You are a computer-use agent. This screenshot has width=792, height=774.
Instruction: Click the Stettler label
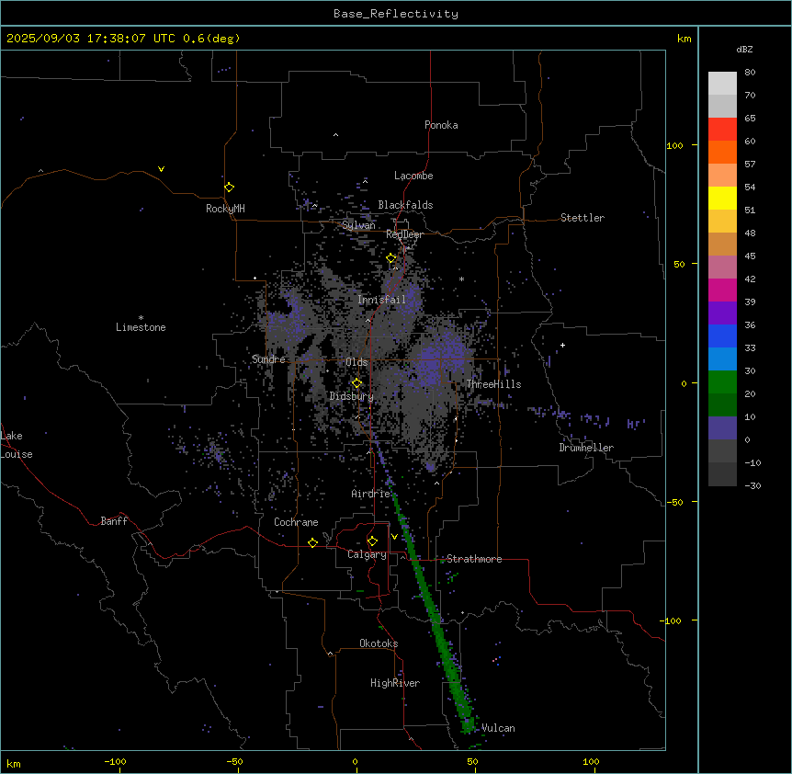[583, 218]
